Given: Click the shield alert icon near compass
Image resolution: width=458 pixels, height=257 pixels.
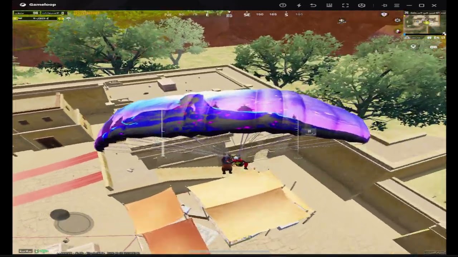Looking at the screenshot, I should tap(384, 15).
